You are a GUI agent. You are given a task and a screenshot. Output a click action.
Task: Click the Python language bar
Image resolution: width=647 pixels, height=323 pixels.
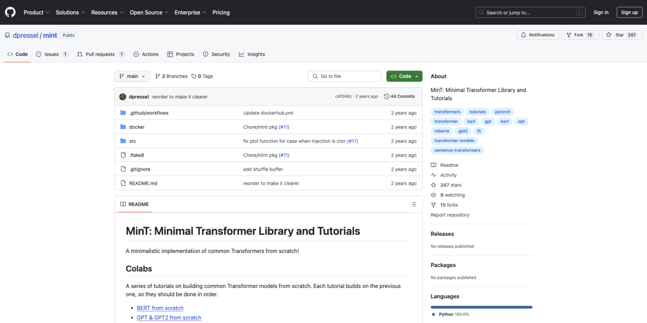(481, 307)
